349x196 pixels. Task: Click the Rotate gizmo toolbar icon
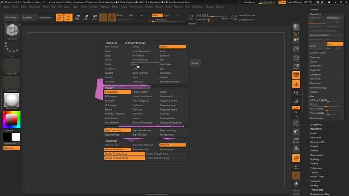(94, 17)
